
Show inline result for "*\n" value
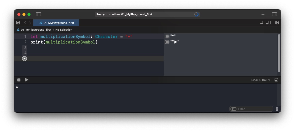point(167,42)
